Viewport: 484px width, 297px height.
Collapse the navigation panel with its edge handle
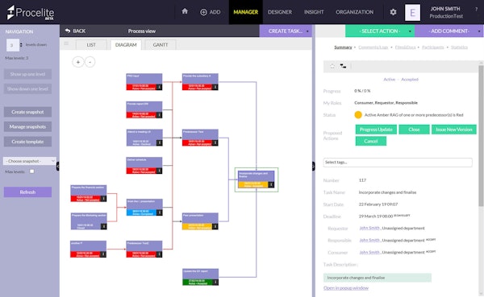58,167
